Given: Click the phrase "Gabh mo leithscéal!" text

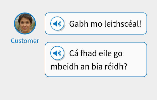Looking at the screenshot, I should pos(105,24).
